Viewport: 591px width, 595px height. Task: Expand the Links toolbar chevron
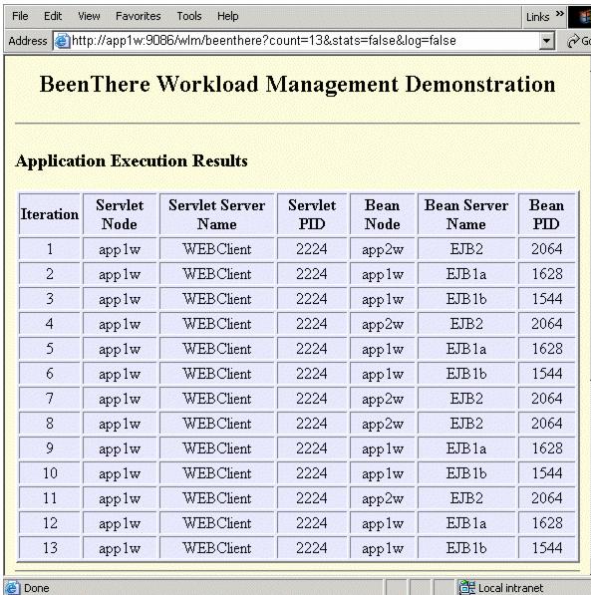pyautogui.click(x=559, y=14)
